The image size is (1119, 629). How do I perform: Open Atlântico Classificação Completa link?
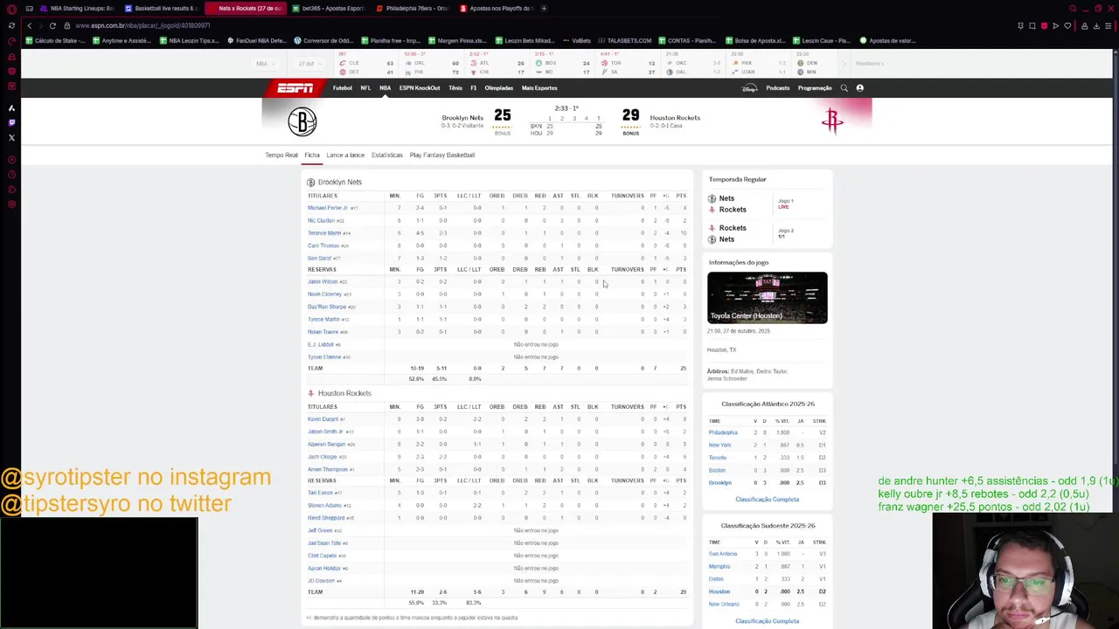coord(767,500)
